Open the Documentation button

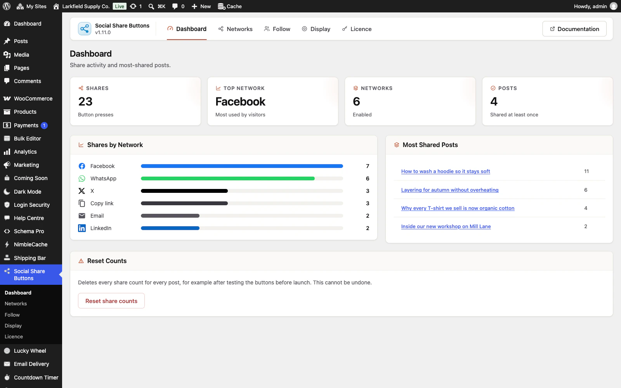574,29
